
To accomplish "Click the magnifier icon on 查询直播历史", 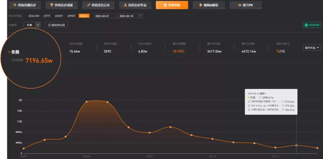I will (x=15, y=5).
